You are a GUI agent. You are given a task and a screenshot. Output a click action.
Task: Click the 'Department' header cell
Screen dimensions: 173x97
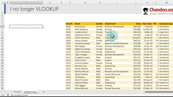tap(117, 24)
